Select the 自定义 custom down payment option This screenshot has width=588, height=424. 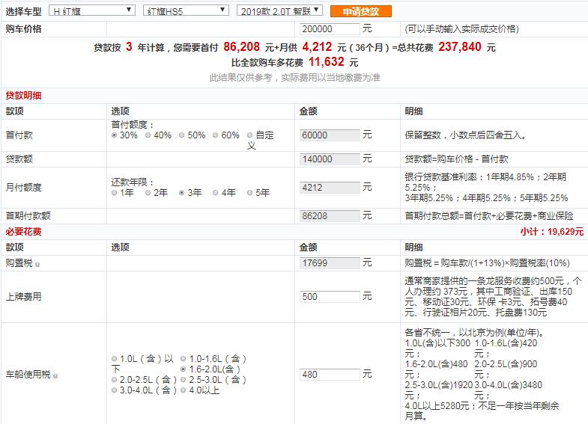(x=249, y=135)
